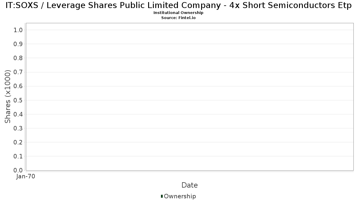Open the Source: Fintel.io text

tap(178, 18)
